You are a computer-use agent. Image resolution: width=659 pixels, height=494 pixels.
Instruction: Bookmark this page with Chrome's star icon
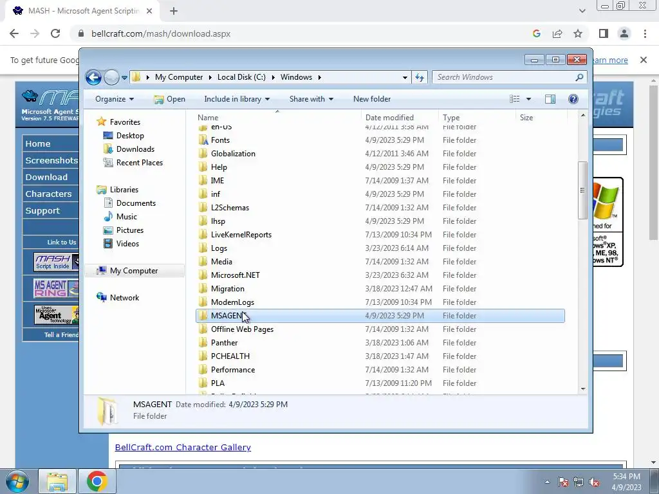(x=578, y=33)
